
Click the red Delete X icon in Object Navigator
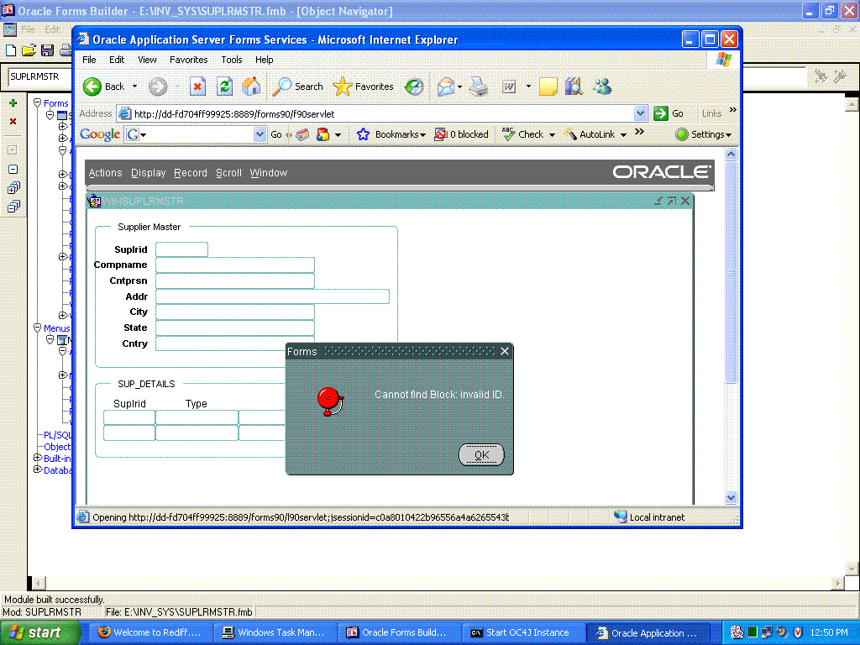[13, 121]
